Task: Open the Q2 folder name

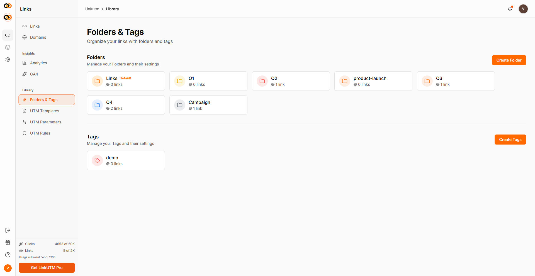Action: pos(274,78)
